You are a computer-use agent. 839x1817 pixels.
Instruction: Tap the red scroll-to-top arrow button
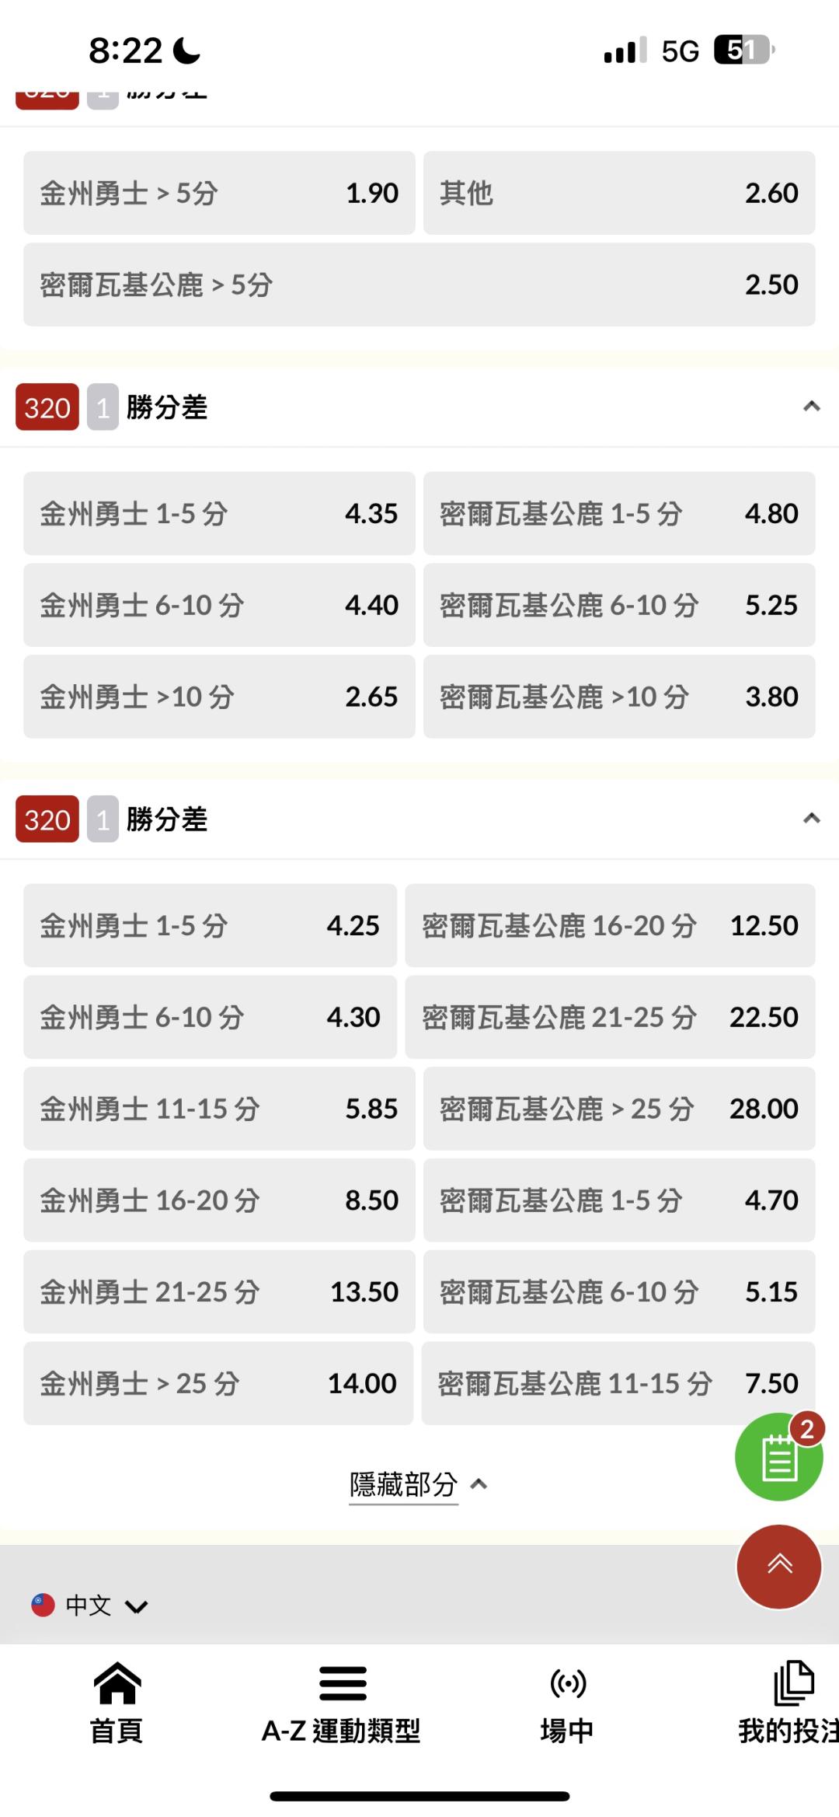point(778,1567)
